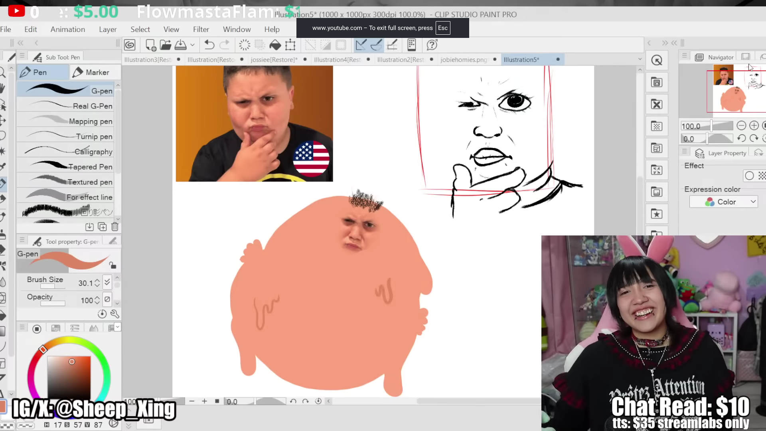766x431 pixels.
Task: Create a new canvas
Action: point(151,45)
